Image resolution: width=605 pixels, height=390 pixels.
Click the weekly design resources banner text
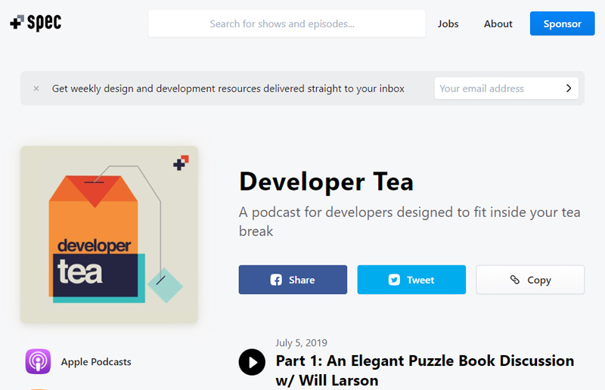228,88
